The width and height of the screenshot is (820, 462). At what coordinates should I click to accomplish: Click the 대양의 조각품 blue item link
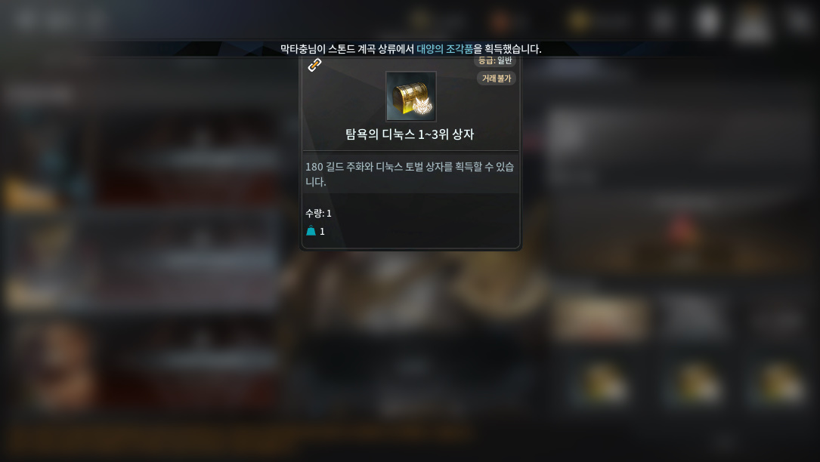(x=444, y=49)
